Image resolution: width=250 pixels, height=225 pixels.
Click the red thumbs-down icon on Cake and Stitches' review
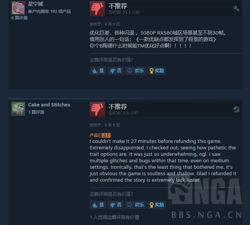click(97, 109)
